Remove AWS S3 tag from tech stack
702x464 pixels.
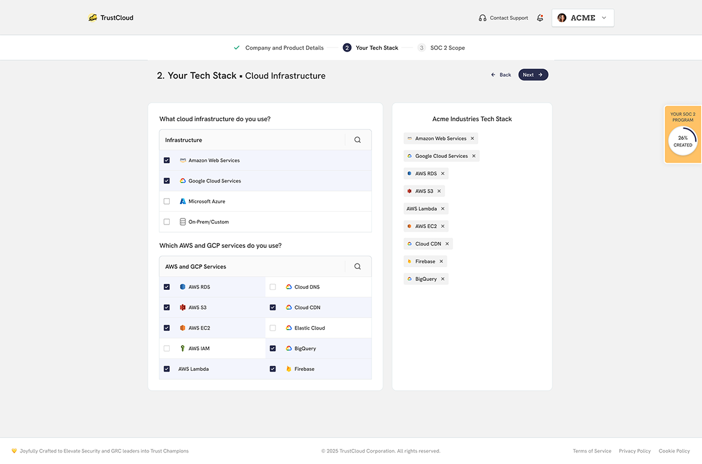(x=439, y=191)
